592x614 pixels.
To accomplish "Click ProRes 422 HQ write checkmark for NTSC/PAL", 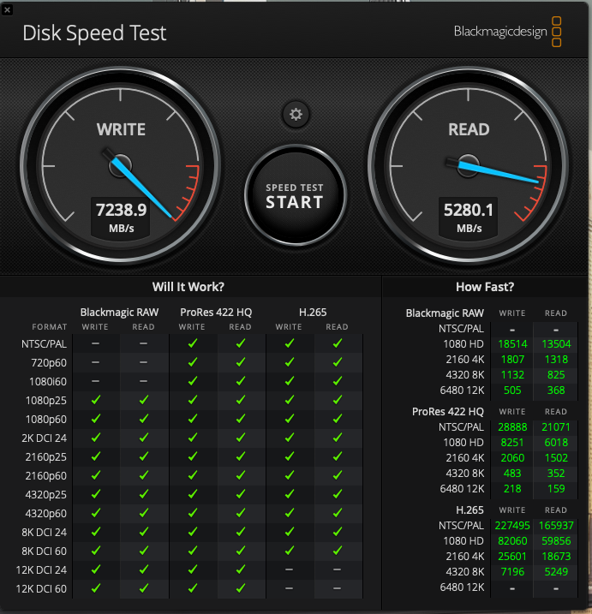I will [x=193, y=343].
